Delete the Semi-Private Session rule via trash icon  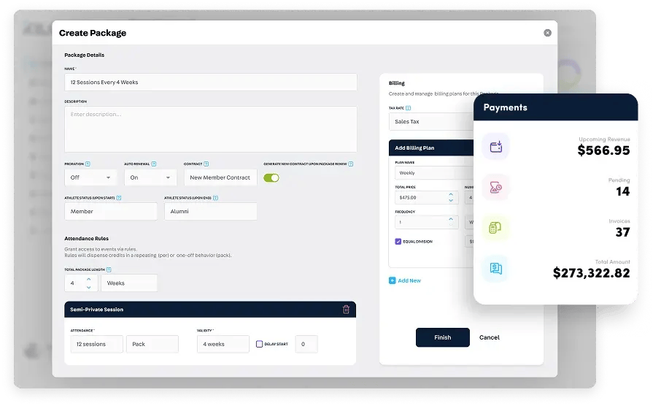(x=346, y=310)
